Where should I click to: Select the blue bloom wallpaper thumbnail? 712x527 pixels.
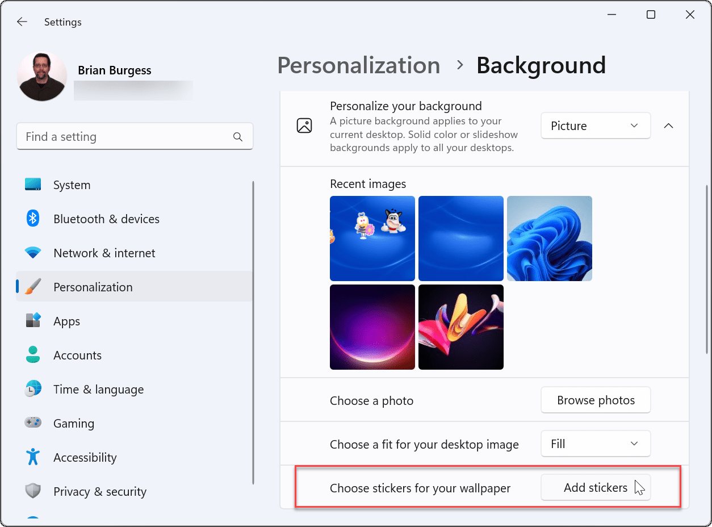click(x=549, y=239)
